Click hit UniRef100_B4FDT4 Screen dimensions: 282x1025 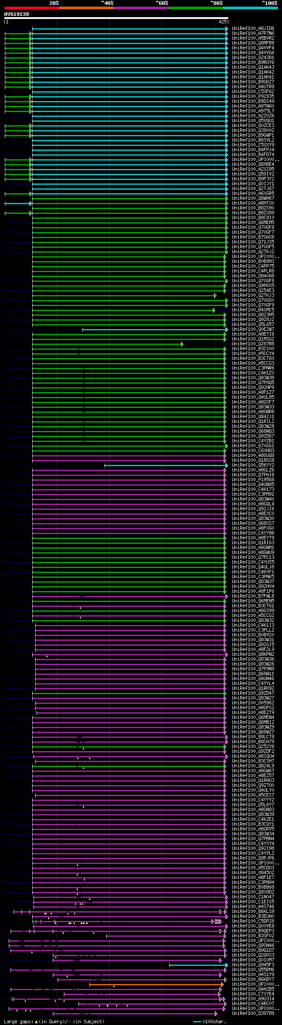(253, 155)
